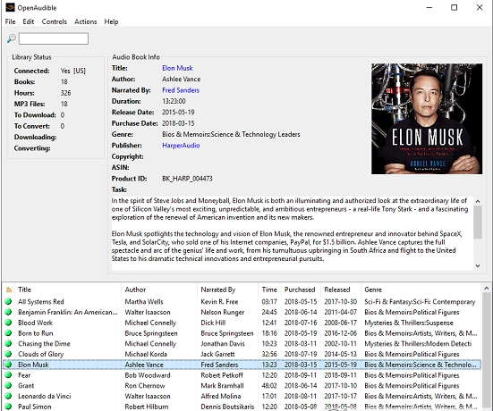Screen dimensions: 493x411
Task: Click green status dot for Benjamin Franklin row
Action: click(x=8, y=312)
